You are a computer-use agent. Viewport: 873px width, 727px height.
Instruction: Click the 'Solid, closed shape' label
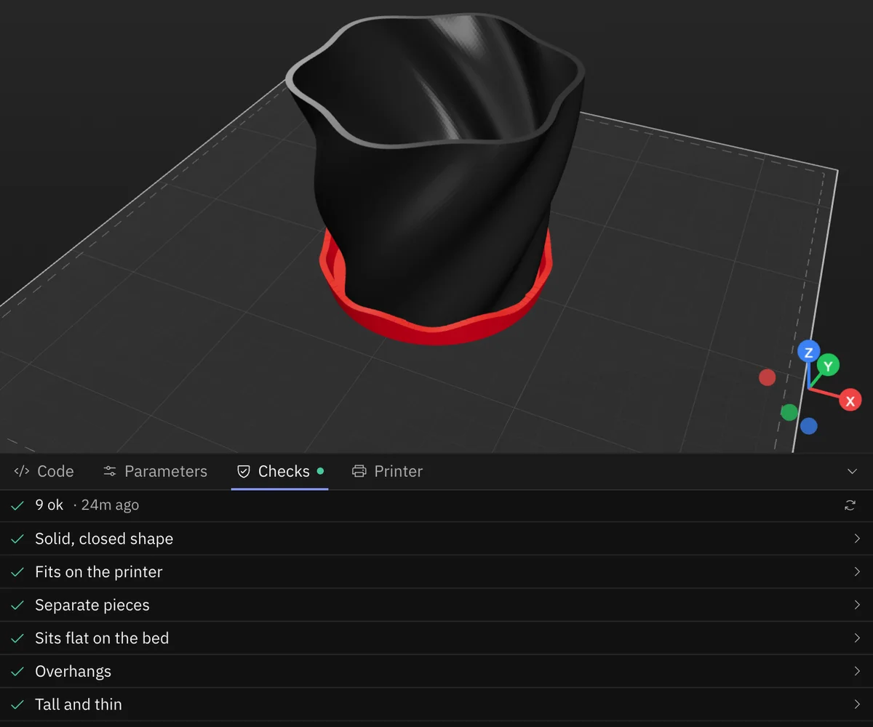[x=104, y=539]
